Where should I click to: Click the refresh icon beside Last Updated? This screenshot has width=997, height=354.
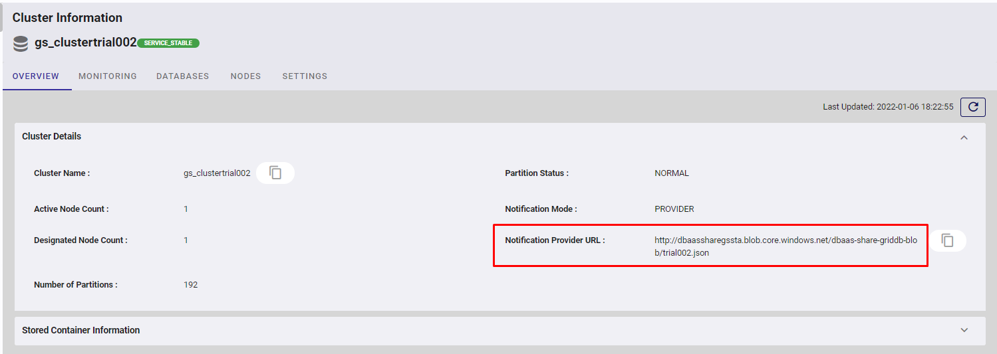click(972, 107)
